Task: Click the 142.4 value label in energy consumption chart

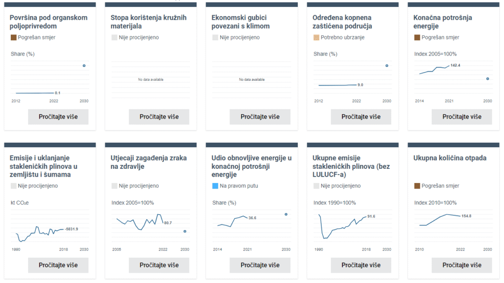Action: coord(455,65)
